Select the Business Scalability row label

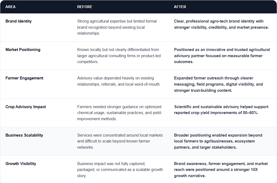pyautogui.click(x=24, y=135)
